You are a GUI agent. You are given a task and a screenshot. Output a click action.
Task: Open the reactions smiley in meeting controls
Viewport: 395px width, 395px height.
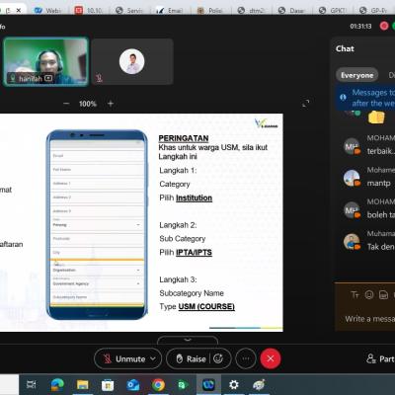coord(218,358)
